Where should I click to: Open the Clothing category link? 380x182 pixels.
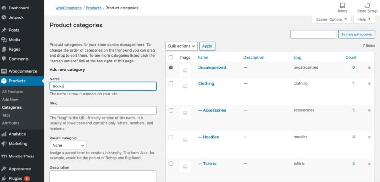point(206,83)
